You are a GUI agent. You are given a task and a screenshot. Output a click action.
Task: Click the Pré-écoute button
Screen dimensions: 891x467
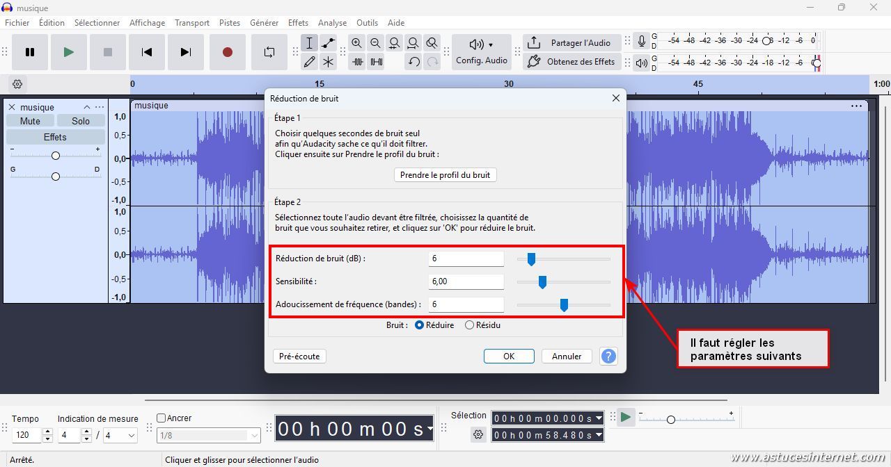(299, 356)
